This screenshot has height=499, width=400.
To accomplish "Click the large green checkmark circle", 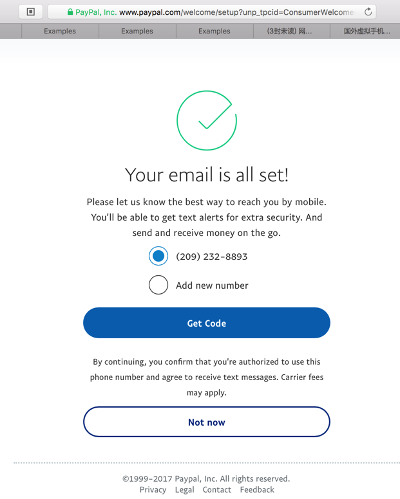I will pyautogui.click(x=207, y=120).
